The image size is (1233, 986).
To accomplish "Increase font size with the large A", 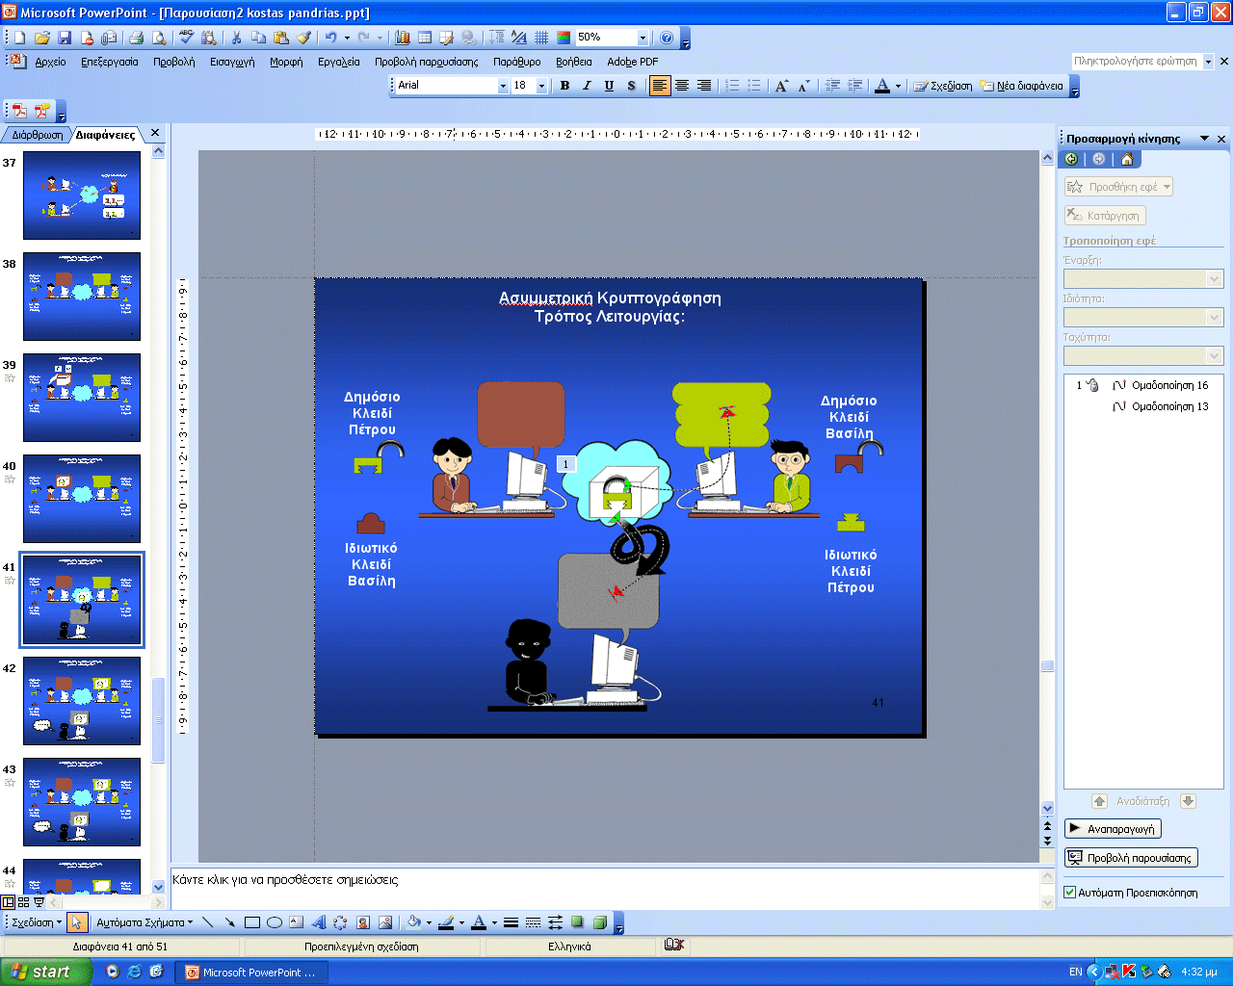I will 781,86.
